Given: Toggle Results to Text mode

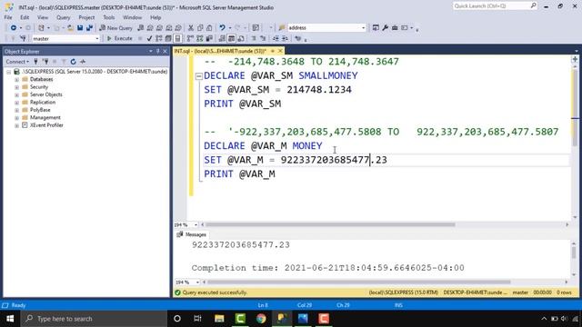Looking at the screenshot, I should click(x=222, y=38).
